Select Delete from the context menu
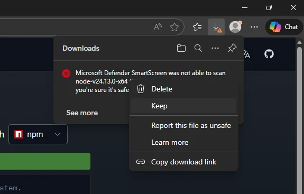This screenshot has height=194, width=304. coord(183,89)
